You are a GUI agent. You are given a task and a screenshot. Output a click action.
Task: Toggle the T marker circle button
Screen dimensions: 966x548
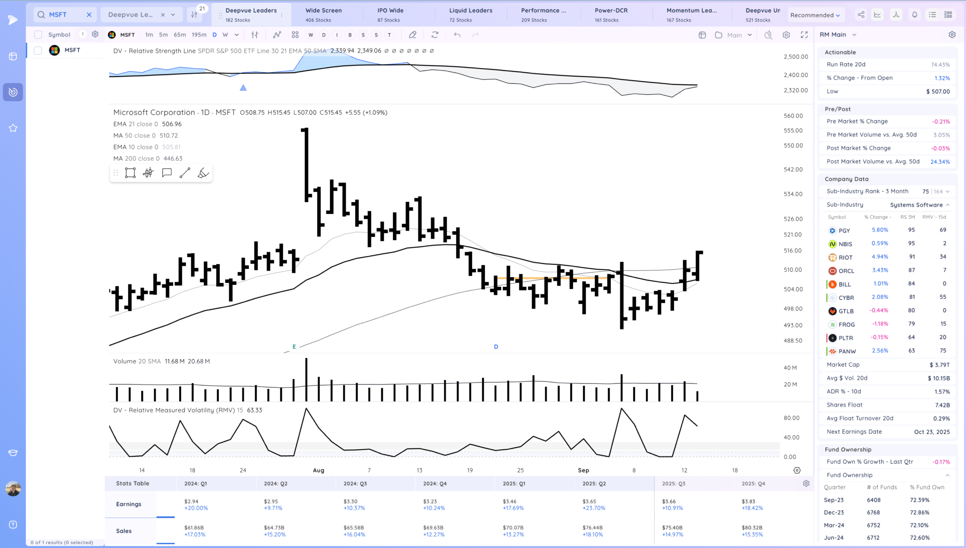[x=389, y=35]
